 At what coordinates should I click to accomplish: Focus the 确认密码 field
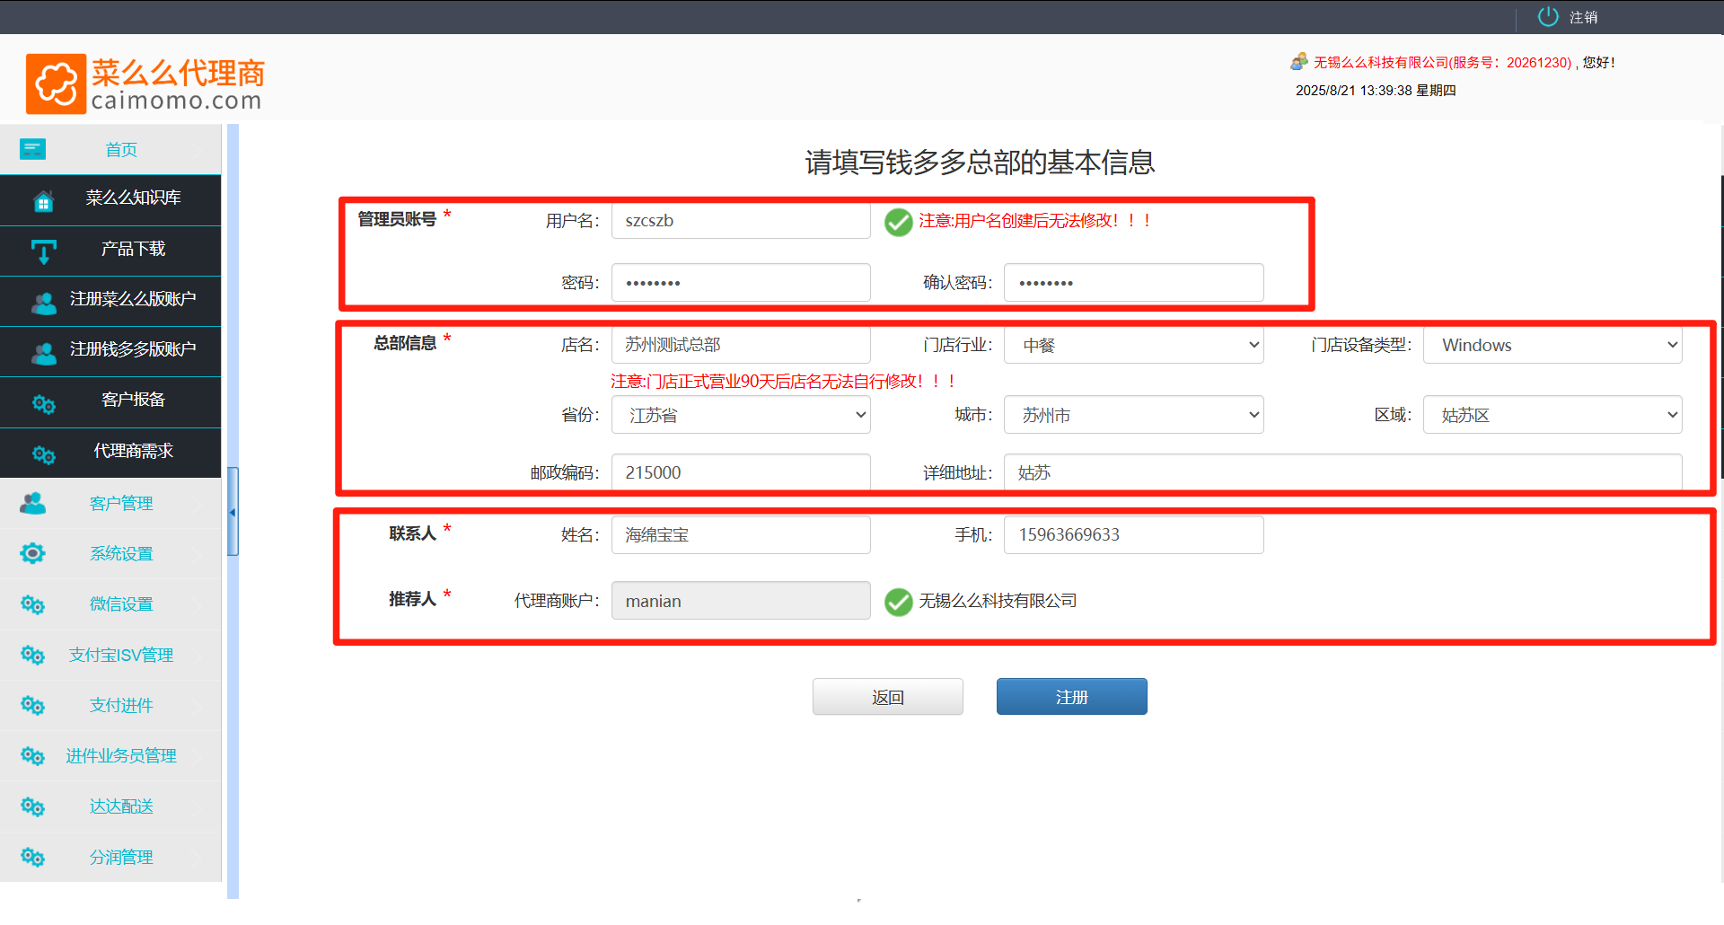pyautogui.click(x=1133, y=282)
